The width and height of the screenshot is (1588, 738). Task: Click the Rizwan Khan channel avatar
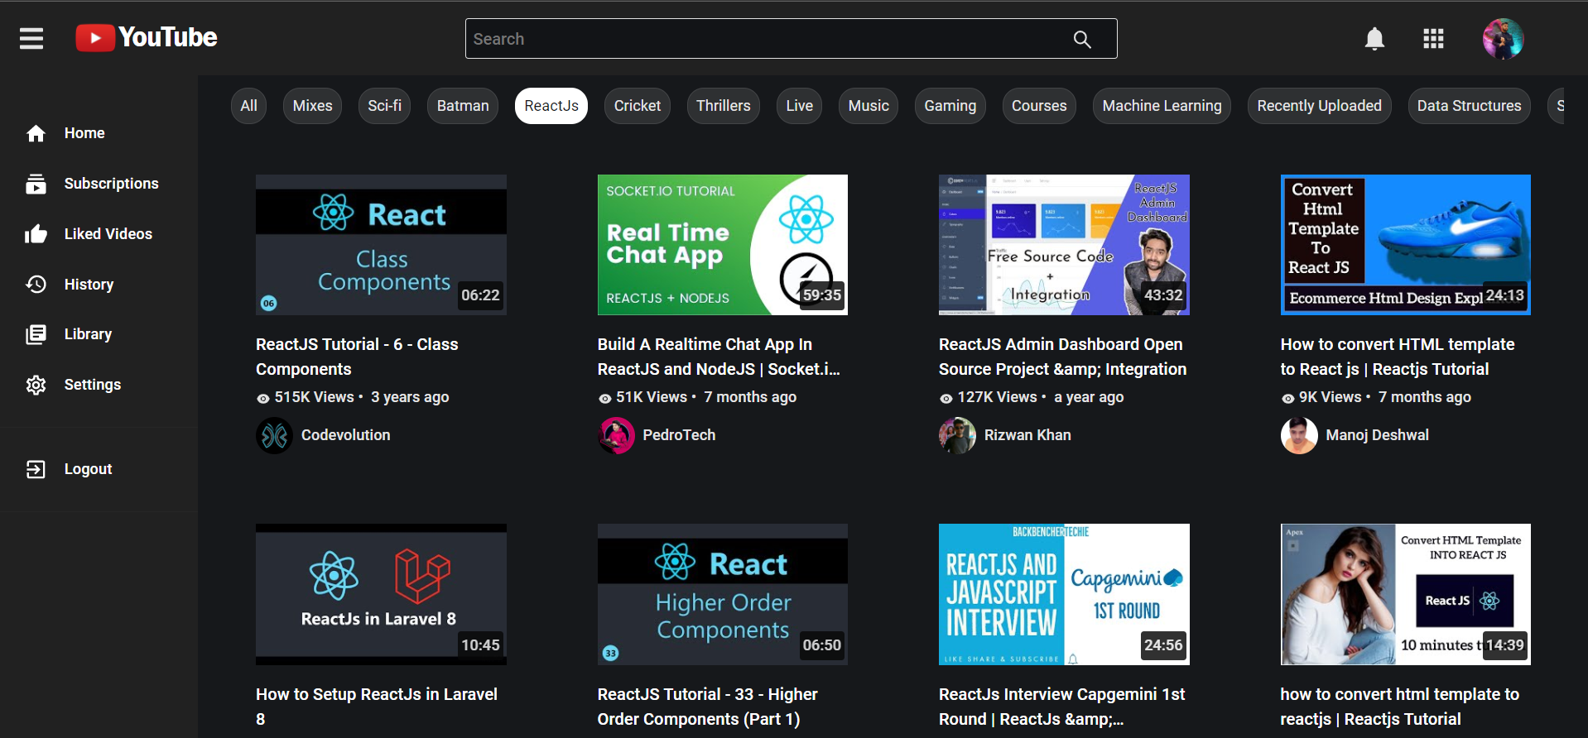(957, 435)
